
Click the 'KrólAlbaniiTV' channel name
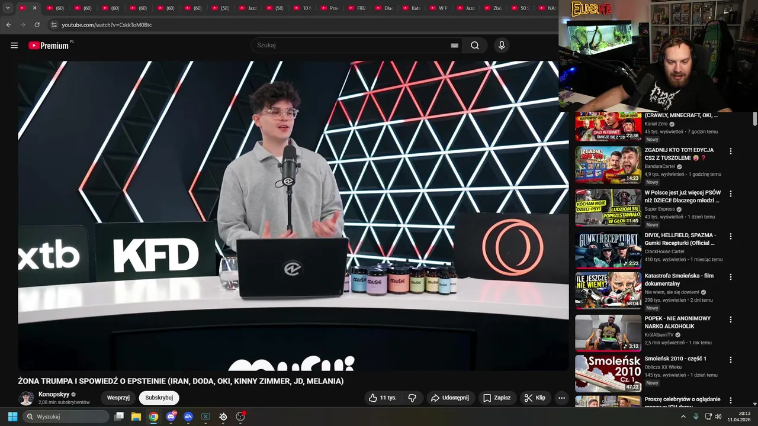(x=659, y=335)
